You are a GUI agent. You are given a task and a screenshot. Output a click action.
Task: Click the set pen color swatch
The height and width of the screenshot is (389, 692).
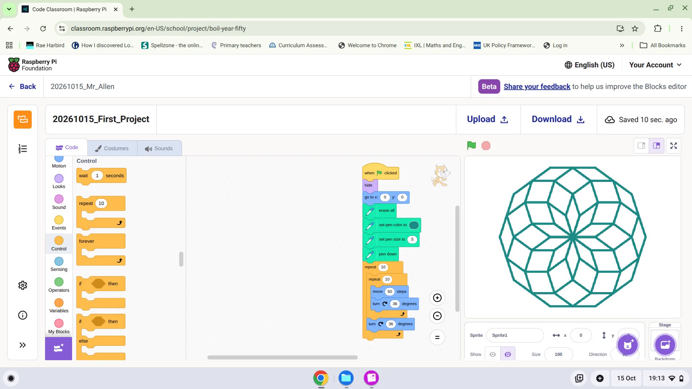pos(414,225)
